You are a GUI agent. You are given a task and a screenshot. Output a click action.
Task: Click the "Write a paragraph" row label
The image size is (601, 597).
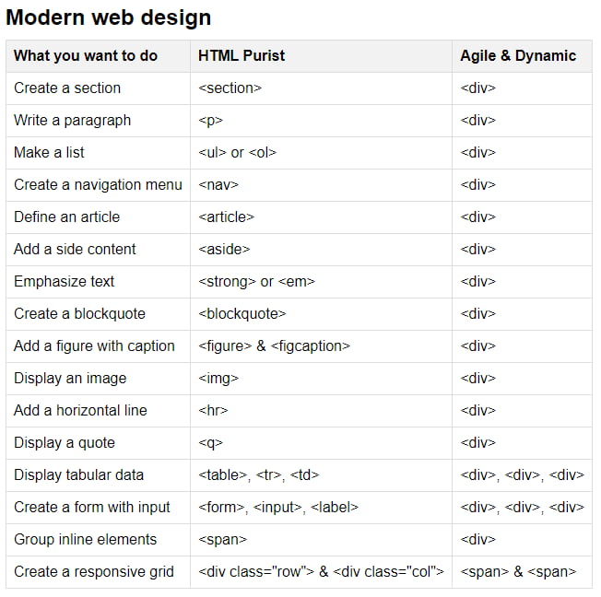[73, 120]
